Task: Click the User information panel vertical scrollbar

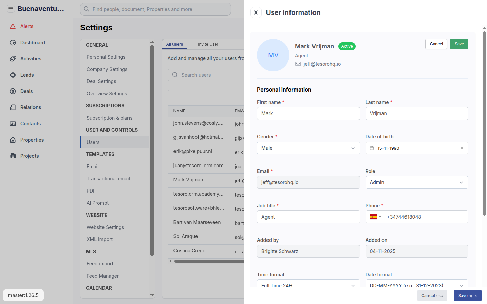Action: (484, 123)
